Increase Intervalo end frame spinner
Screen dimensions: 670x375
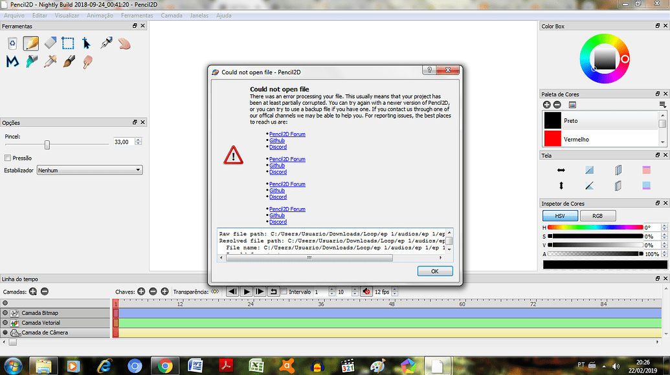[x=355, y=290]
